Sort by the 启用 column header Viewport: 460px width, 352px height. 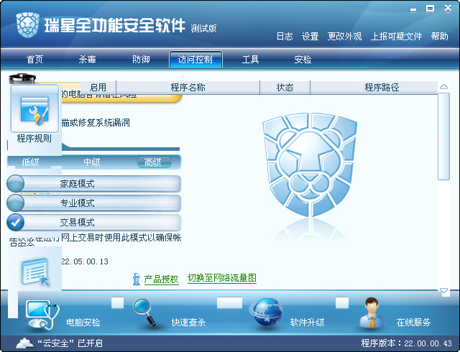coord(98,88)
